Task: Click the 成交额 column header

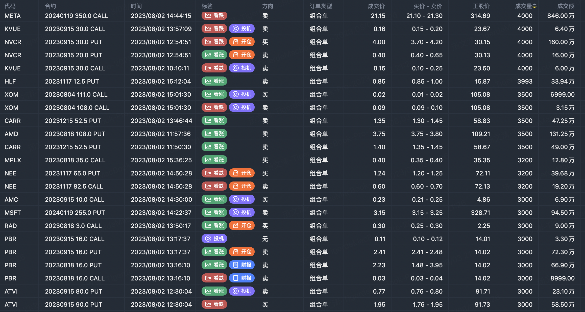Action: (566, 6)
